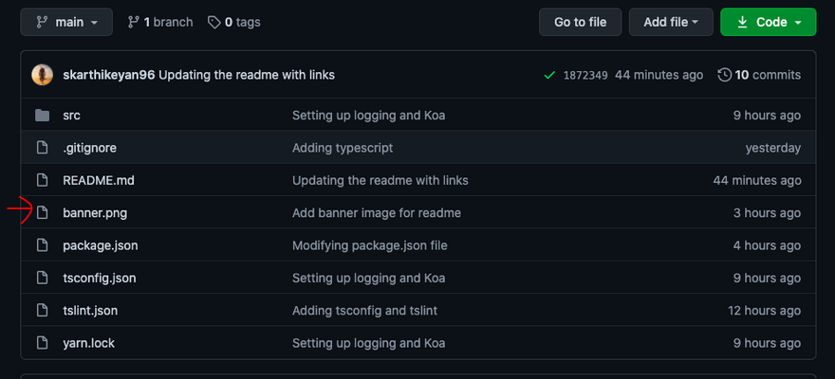Screen dimensions: 835x379
Task: Click the file icon next to README.md
Action: [x=42, y=180]
